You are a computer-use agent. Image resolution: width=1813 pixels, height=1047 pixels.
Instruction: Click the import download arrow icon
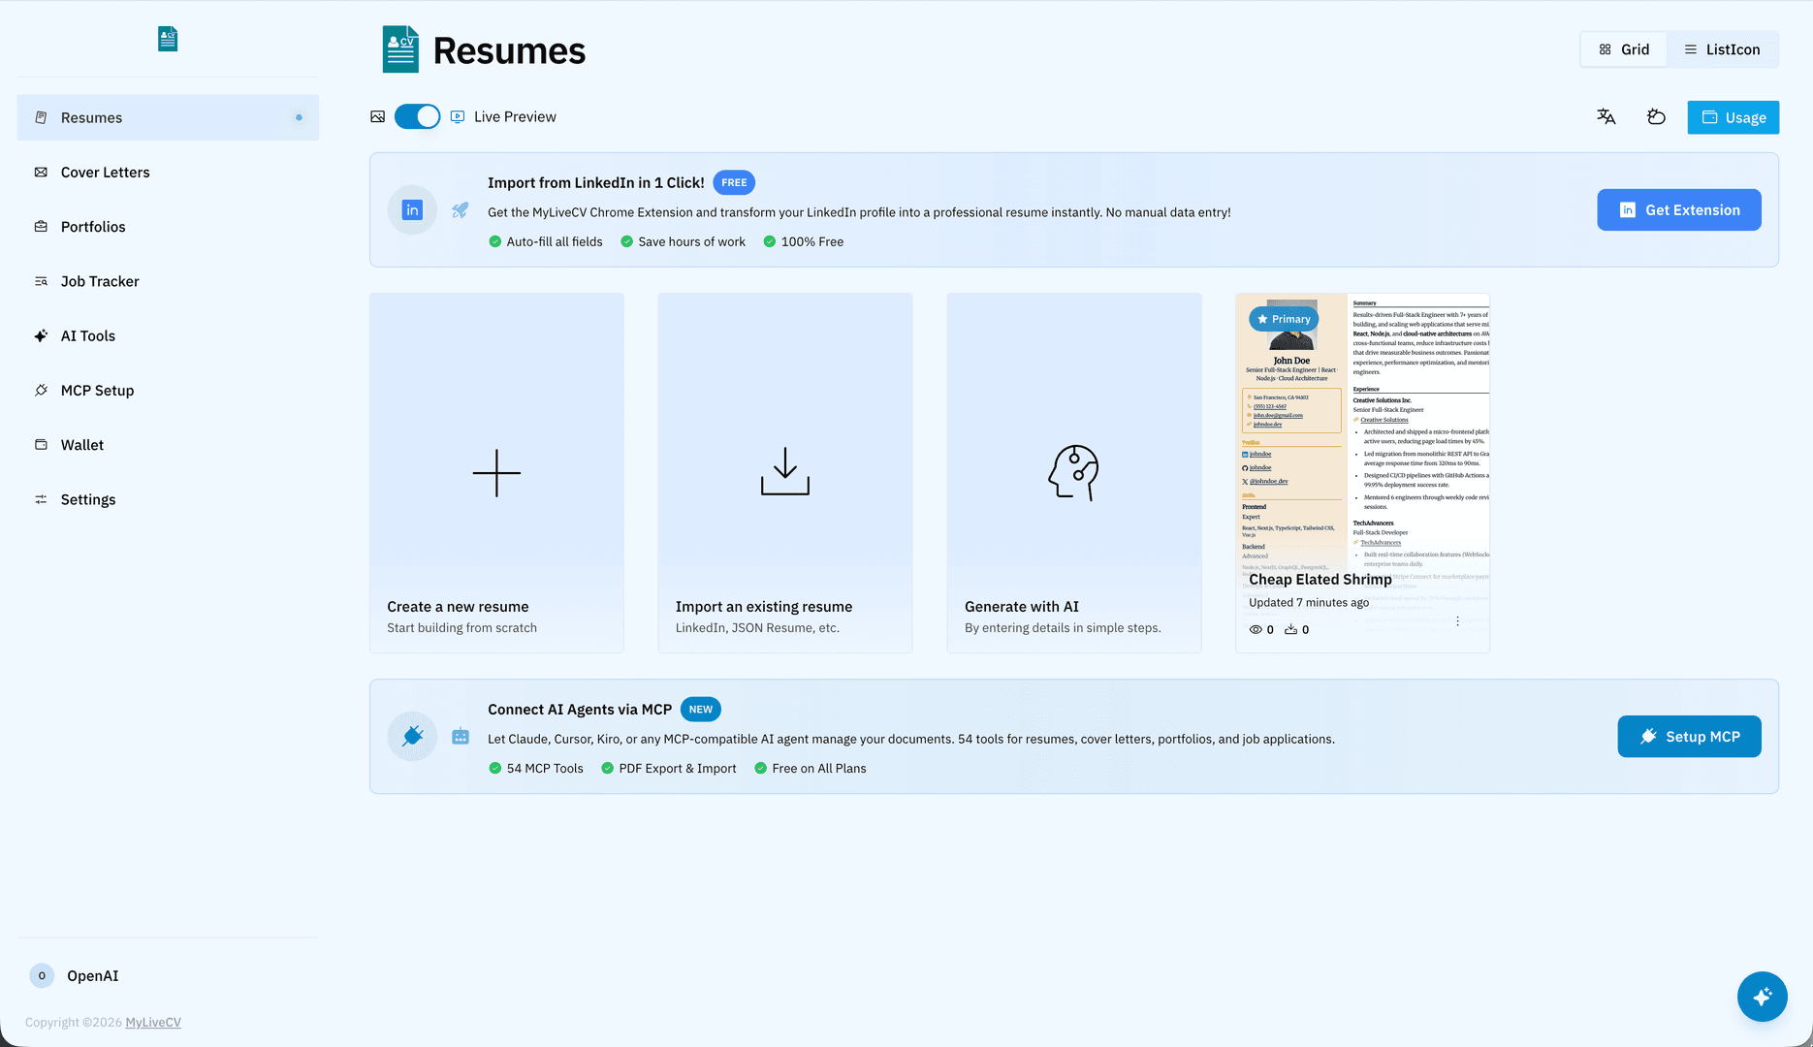pyautogui.click(x=785, y=471)
